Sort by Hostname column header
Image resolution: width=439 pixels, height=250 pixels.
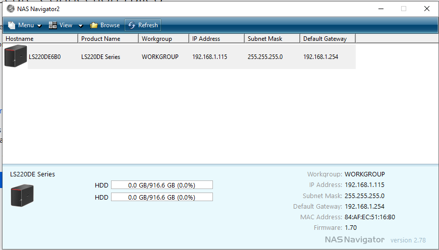tap(40, 39)
